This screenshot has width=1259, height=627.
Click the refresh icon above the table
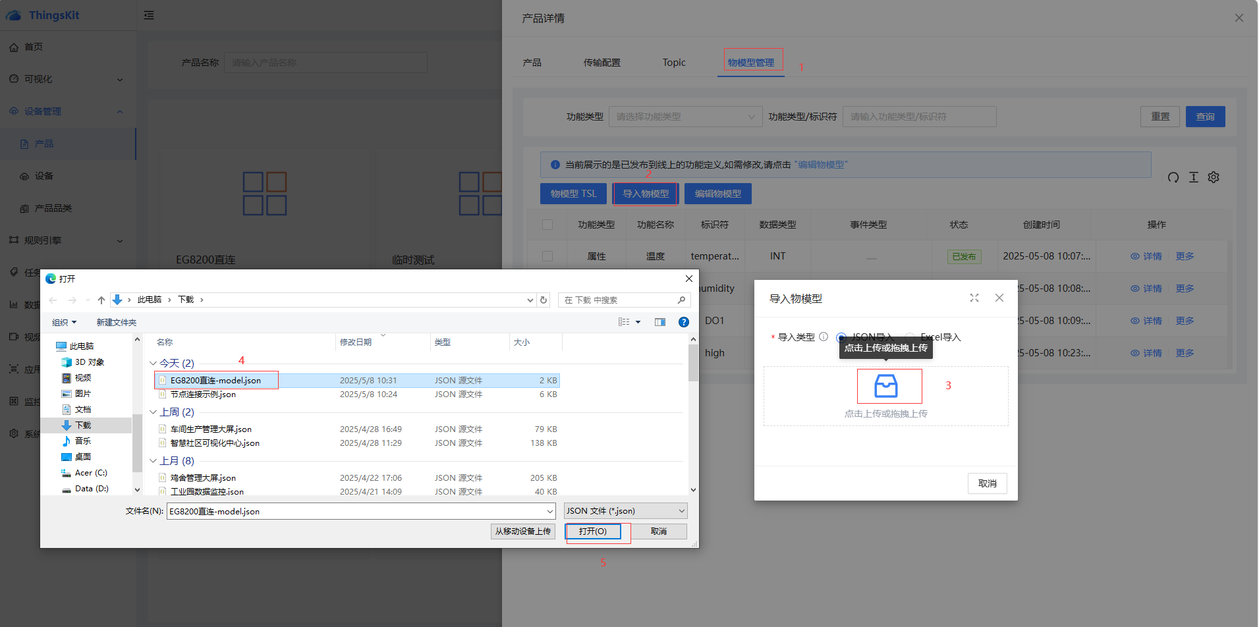point(1173,177)
